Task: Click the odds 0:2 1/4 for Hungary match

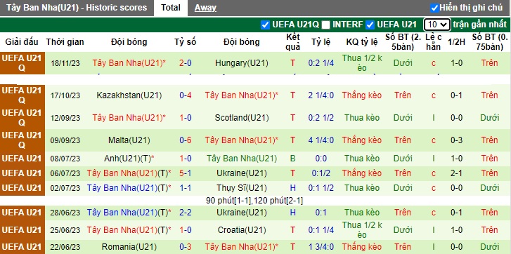Action: pos(321,63)
